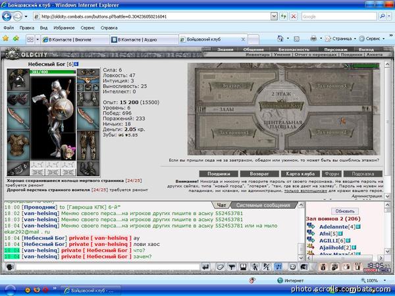The height and width of the screenshot is (296, 395).
Task: Open info icon next to Небесный Бог name
Action: tap(76, 64)
